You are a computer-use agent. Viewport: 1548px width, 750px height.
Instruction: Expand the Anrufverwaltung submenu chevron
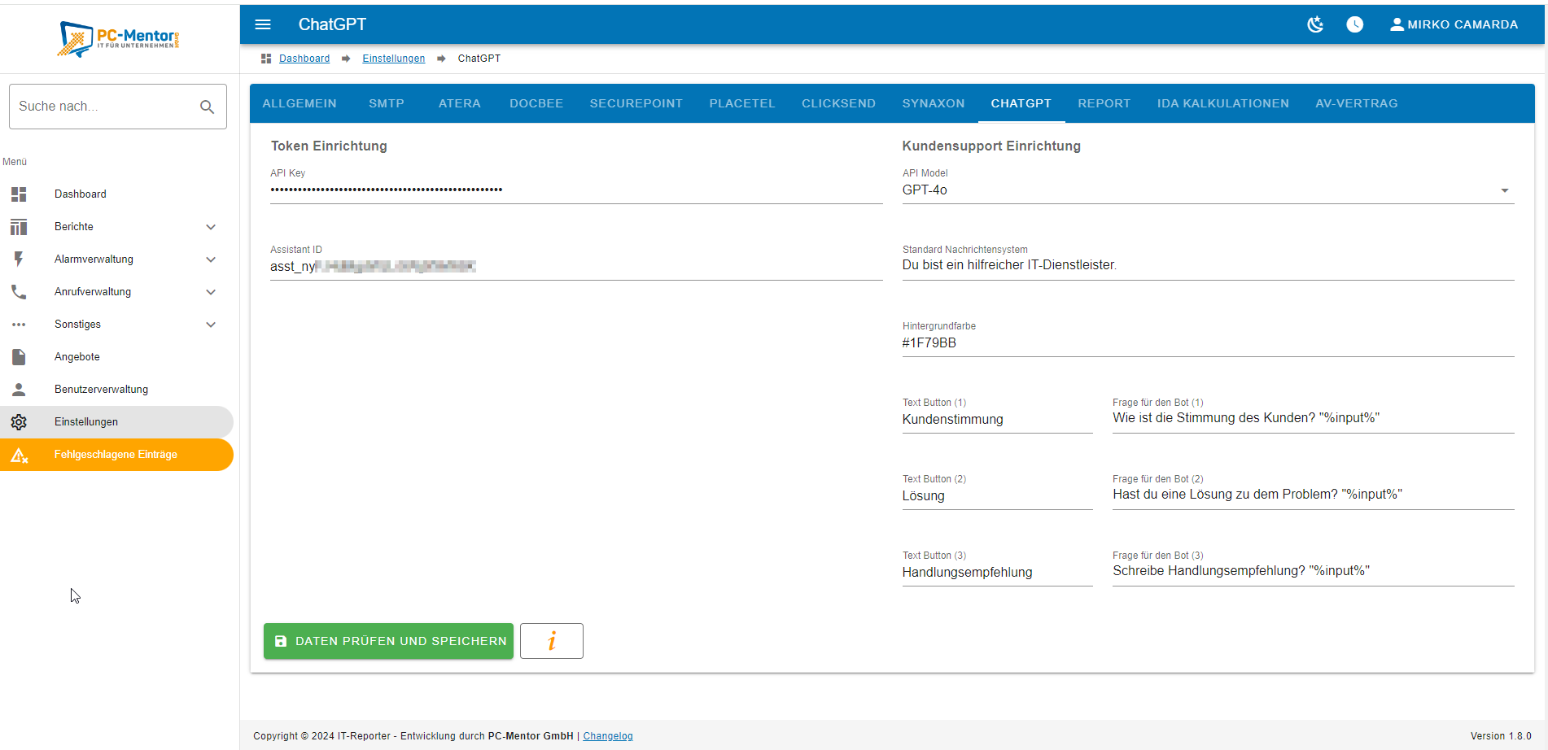[211, 292]
